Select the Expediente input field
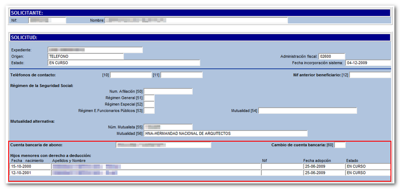The image size is (400, 189). 95,50
